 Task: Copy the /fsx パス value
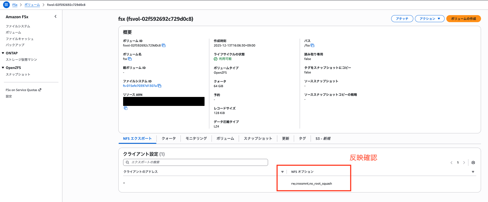coord(312,45)
